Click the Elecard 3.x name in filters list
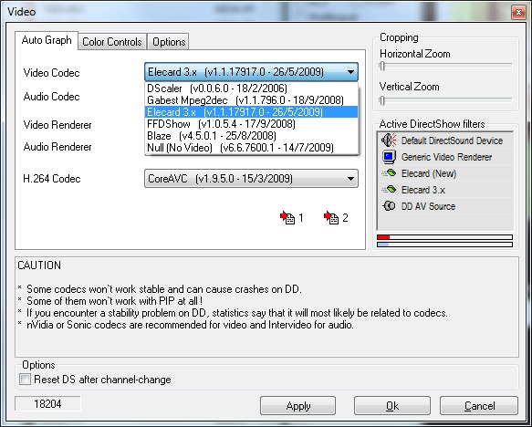This screenshot has height=427, width=532. [422, 190]
